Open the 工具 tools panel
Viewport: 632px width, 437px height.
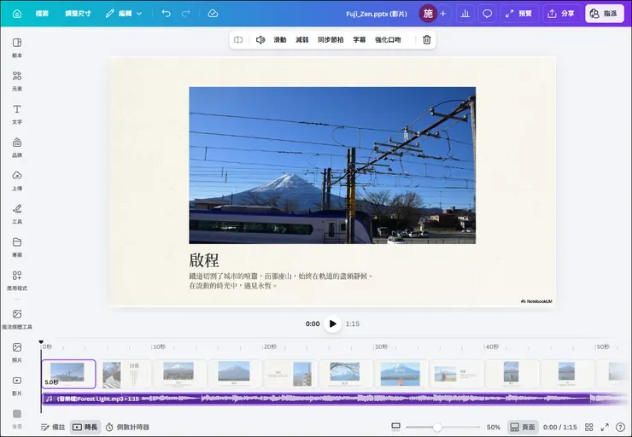point(17,214)
